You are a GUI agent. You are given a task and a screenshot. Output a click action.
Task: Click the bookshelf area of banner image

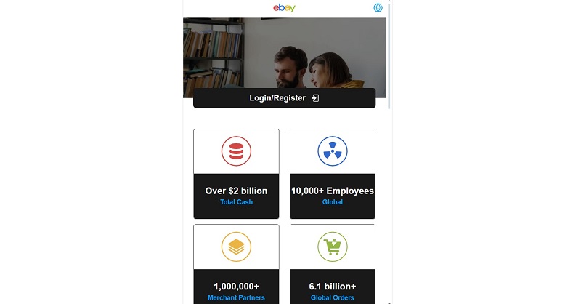pyautogui.click(x=213, y=57)
